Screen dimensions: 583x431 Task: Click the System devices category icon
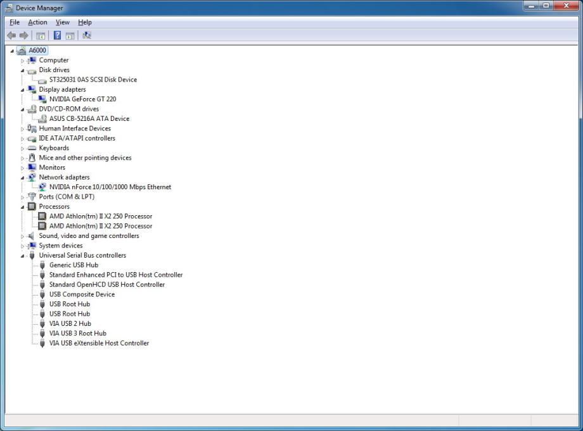tap(32, 246)
